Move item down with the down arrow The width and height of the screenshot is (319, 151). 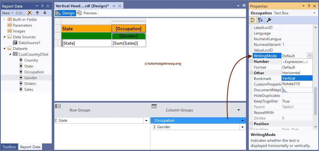point(45,13)
